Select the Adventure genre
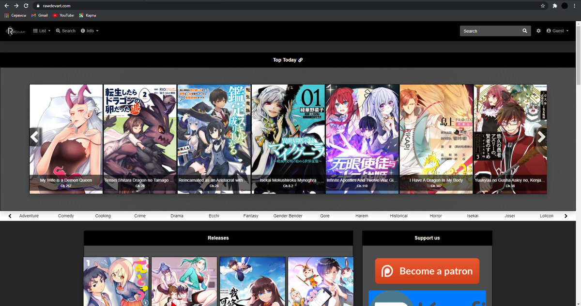Screen dimensions: 581x306 [29, 216]
